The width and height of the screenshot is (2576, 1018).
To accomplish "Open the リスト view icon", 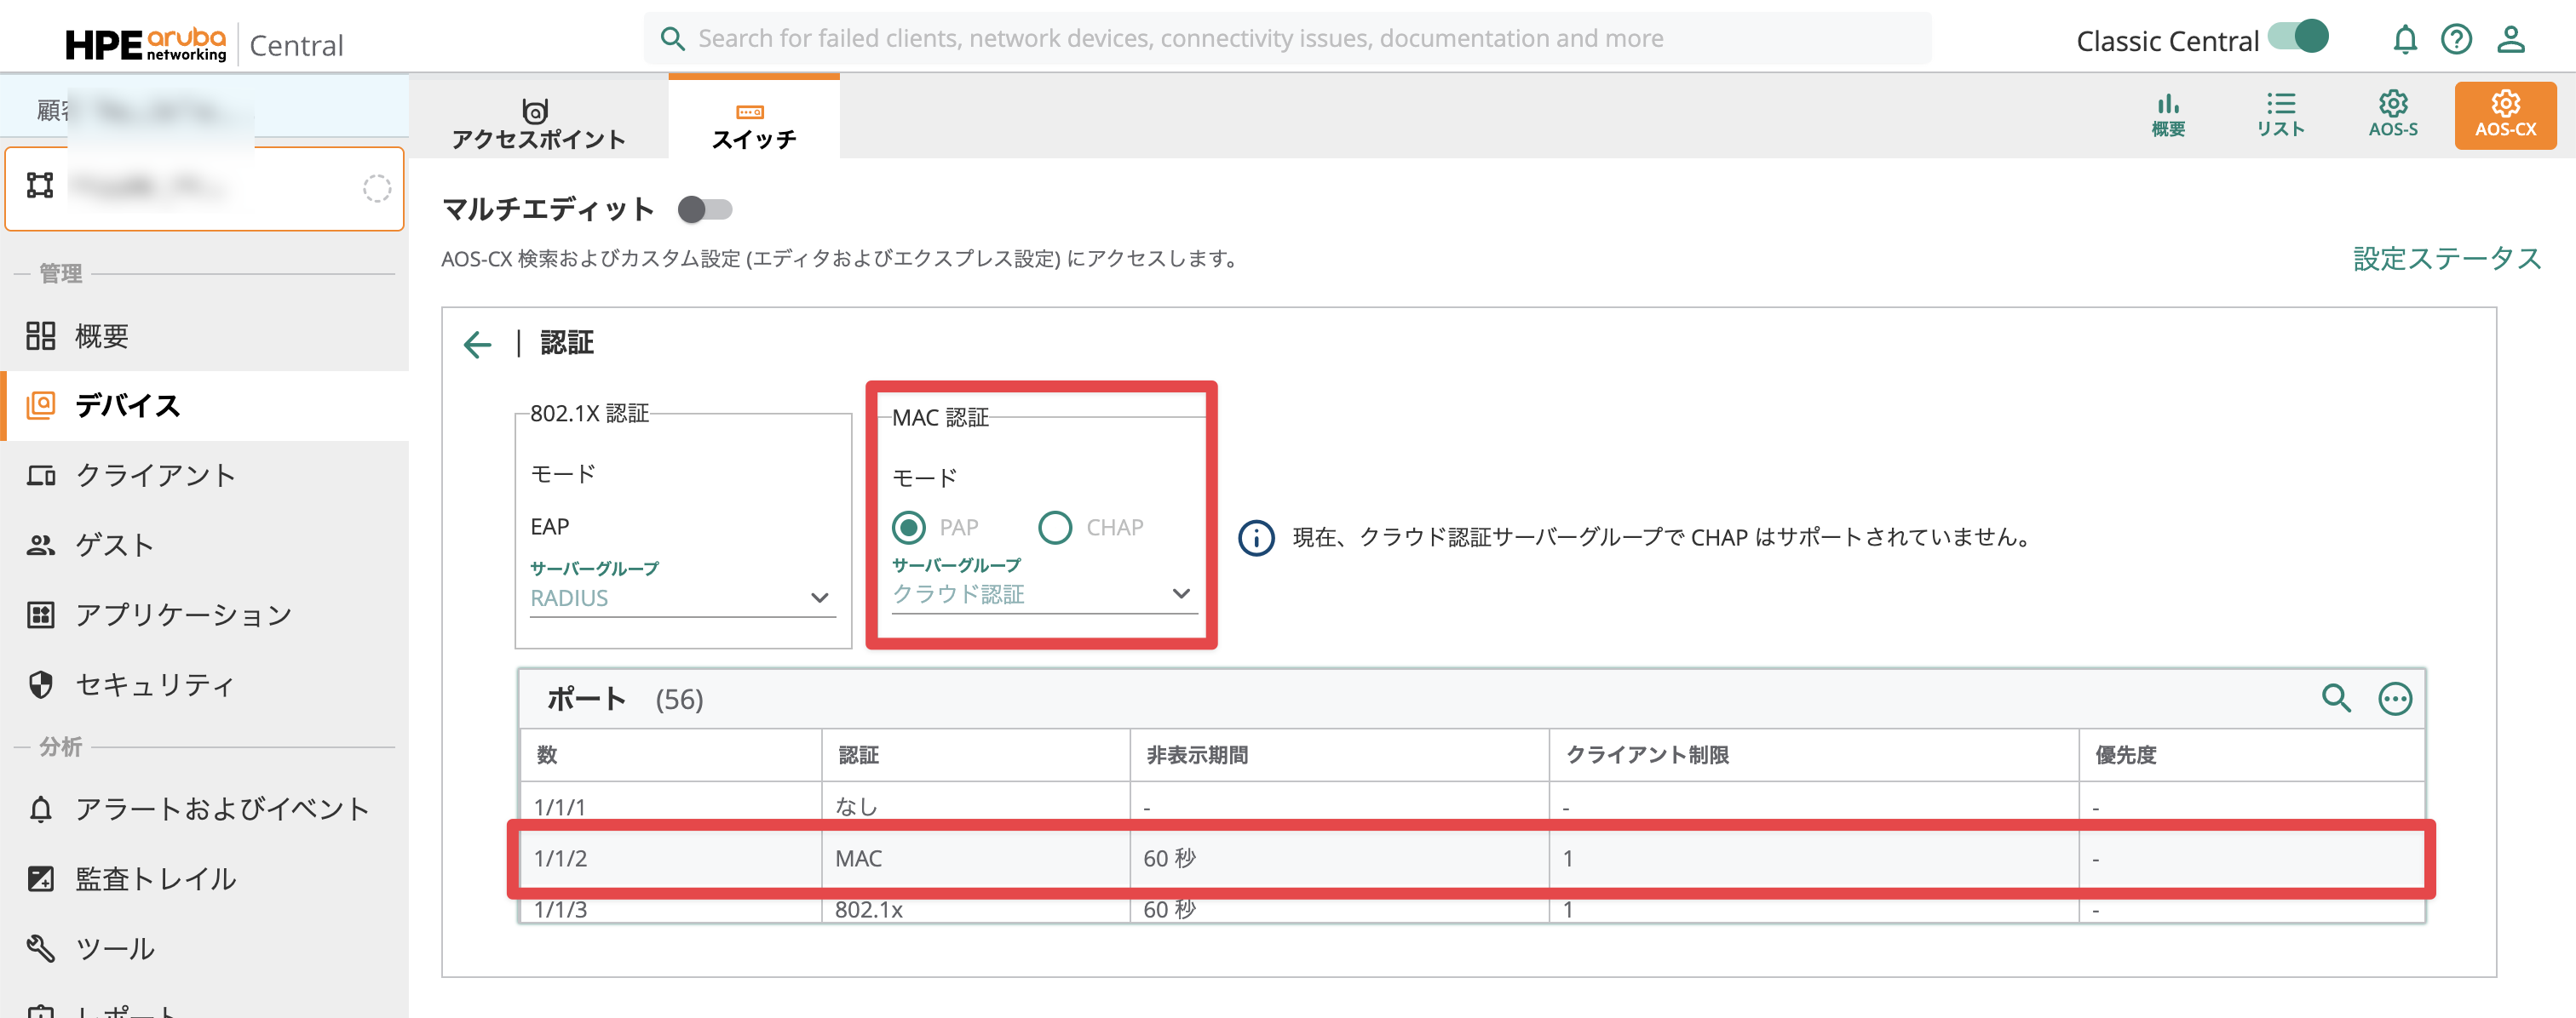I will click(x=2280, y=114).
